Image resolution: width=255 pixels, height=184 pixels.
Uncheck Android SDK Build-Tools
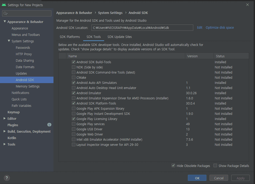pos(74,62)
